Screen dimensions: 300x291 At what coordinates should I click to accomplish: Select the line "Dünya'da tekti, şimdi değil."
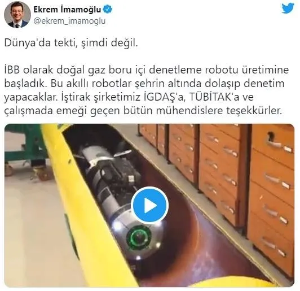(71, 43)
